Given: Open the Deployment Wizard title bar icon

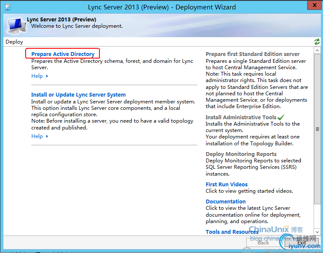Looking at the screenshot, I should (x=8, y=7).
